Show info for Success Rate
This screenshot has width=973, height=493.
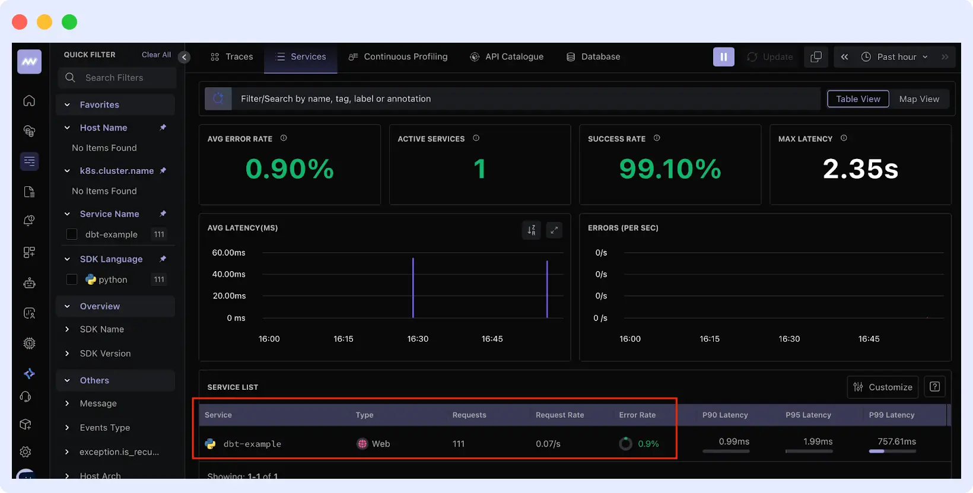click(x=657, y=138)
